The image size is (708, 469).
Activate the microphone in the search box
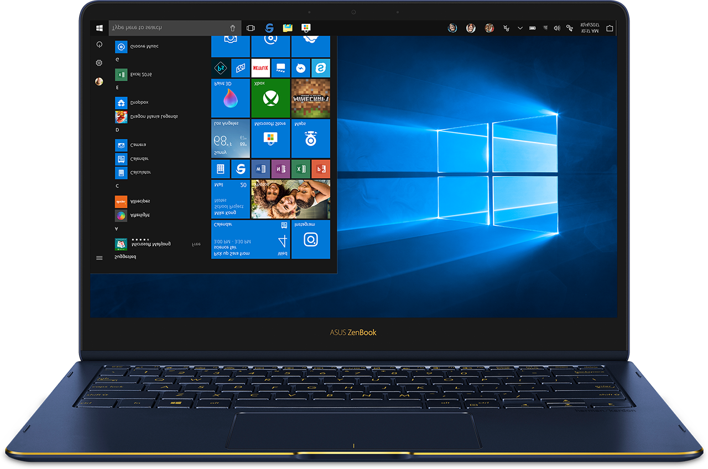pos(233,28)
